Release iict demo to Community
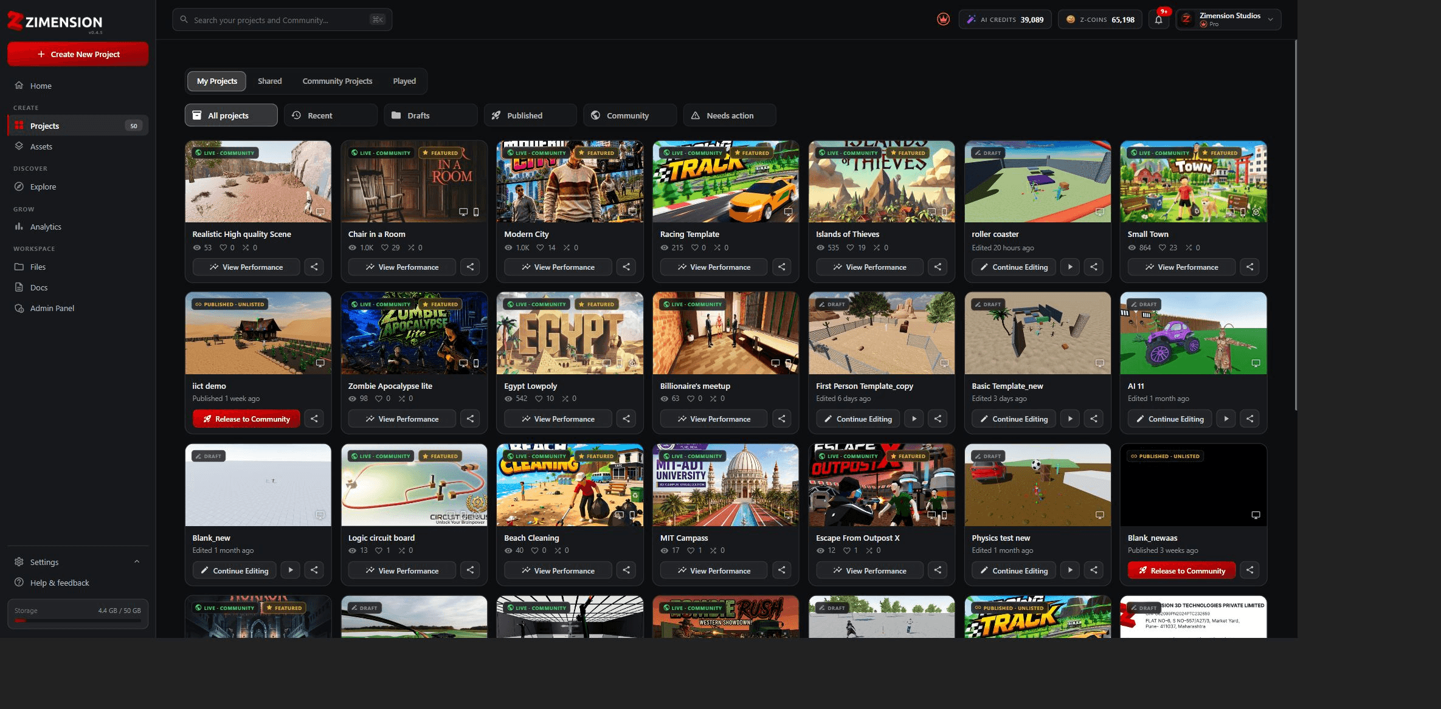This screenshot has height=709, width=1441. 246,419
